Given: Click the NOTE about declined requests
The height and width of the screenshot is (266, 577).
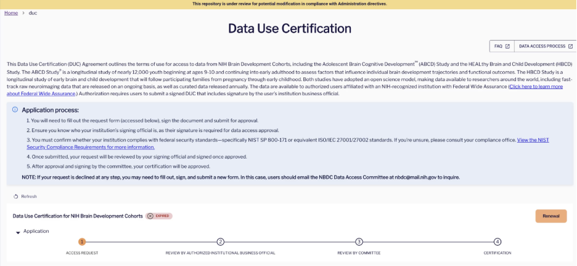Looking at the screenshot, I should coord(241,177).
